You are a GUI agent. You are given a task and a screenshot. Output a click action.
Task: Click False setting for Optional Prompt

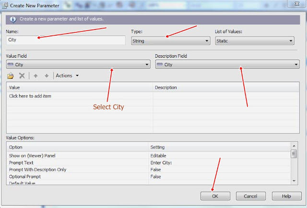155,177
